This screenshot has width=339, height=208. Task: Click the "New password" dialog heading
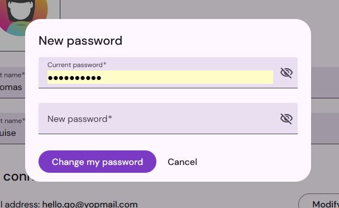(x=80, y=41)
